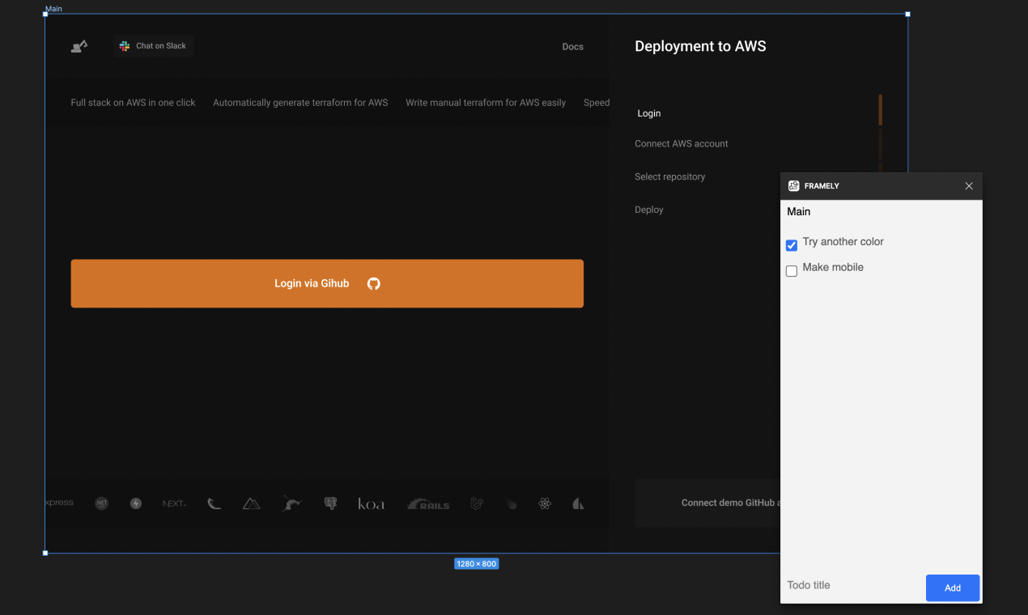The width and height of the screenshot is (1028, 615).
Task: Click the 'Main' title in Framely panel
Action: click(799, 211)
